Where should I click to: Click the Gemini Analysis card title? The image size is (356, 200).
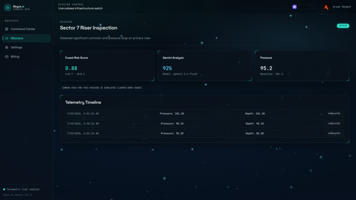(x=173, y=58)
